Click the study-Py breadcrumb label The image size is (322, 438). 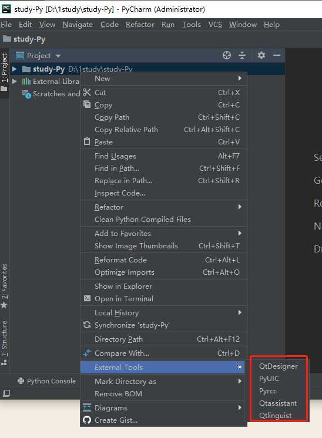29,39
